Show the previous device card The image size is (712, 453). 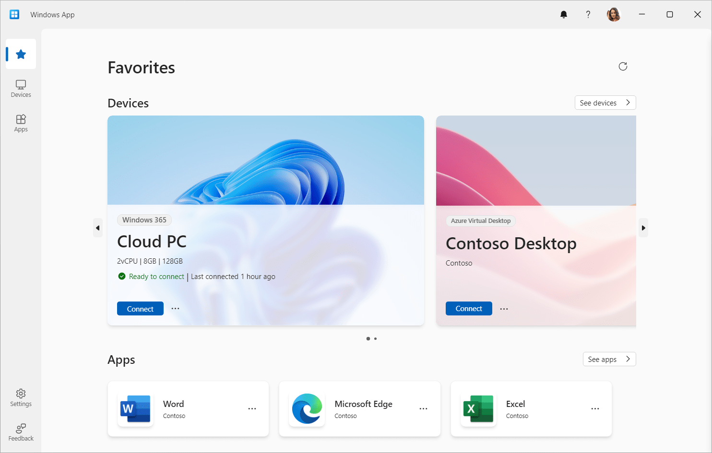pyautogui.click(x=98, y=228)
